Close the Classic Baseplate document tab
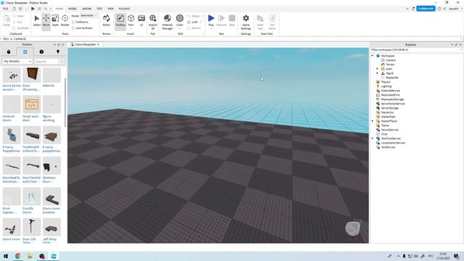This screenshot has width=464, height=261. click(99, 44)
